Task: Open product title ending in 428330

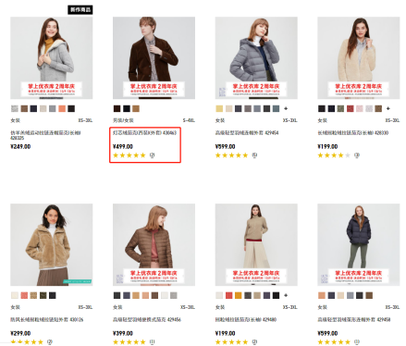Action: pyautogui.click(x=353, y=133)
